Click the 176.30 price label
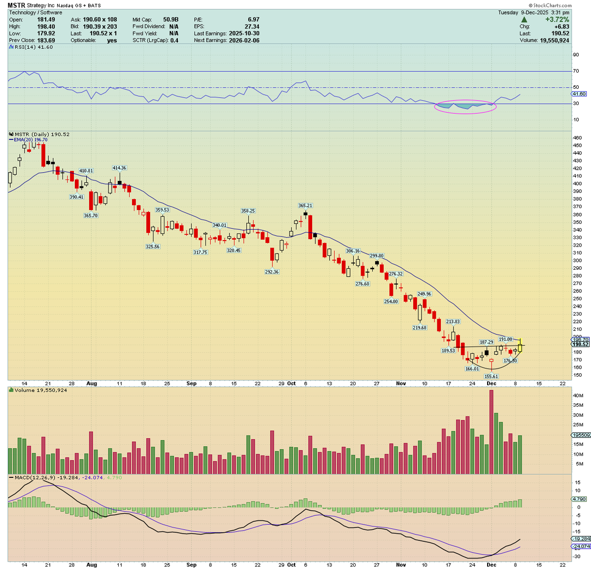The height and width of the screenshot is (569, 591). tap(510, 361)
